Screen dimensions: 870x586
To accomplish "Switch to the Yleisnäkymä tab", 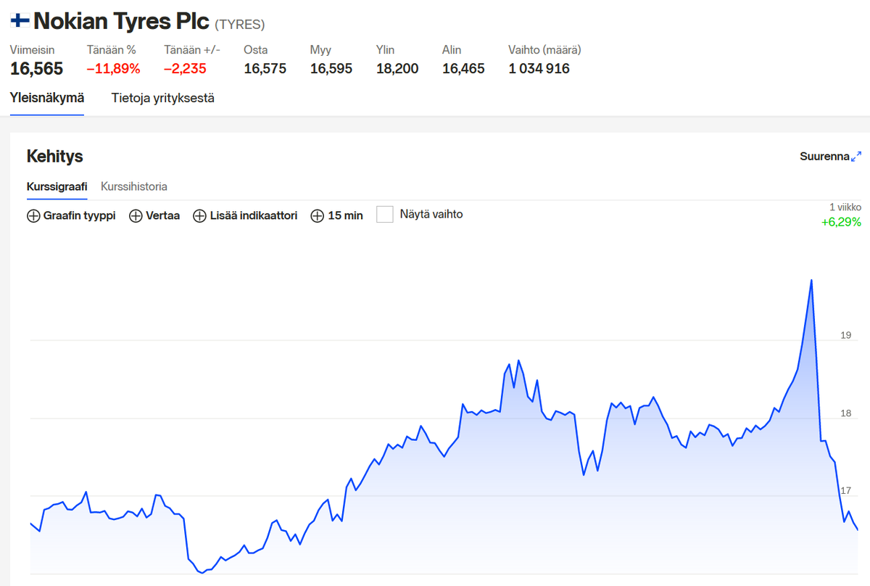I will 47,98.
